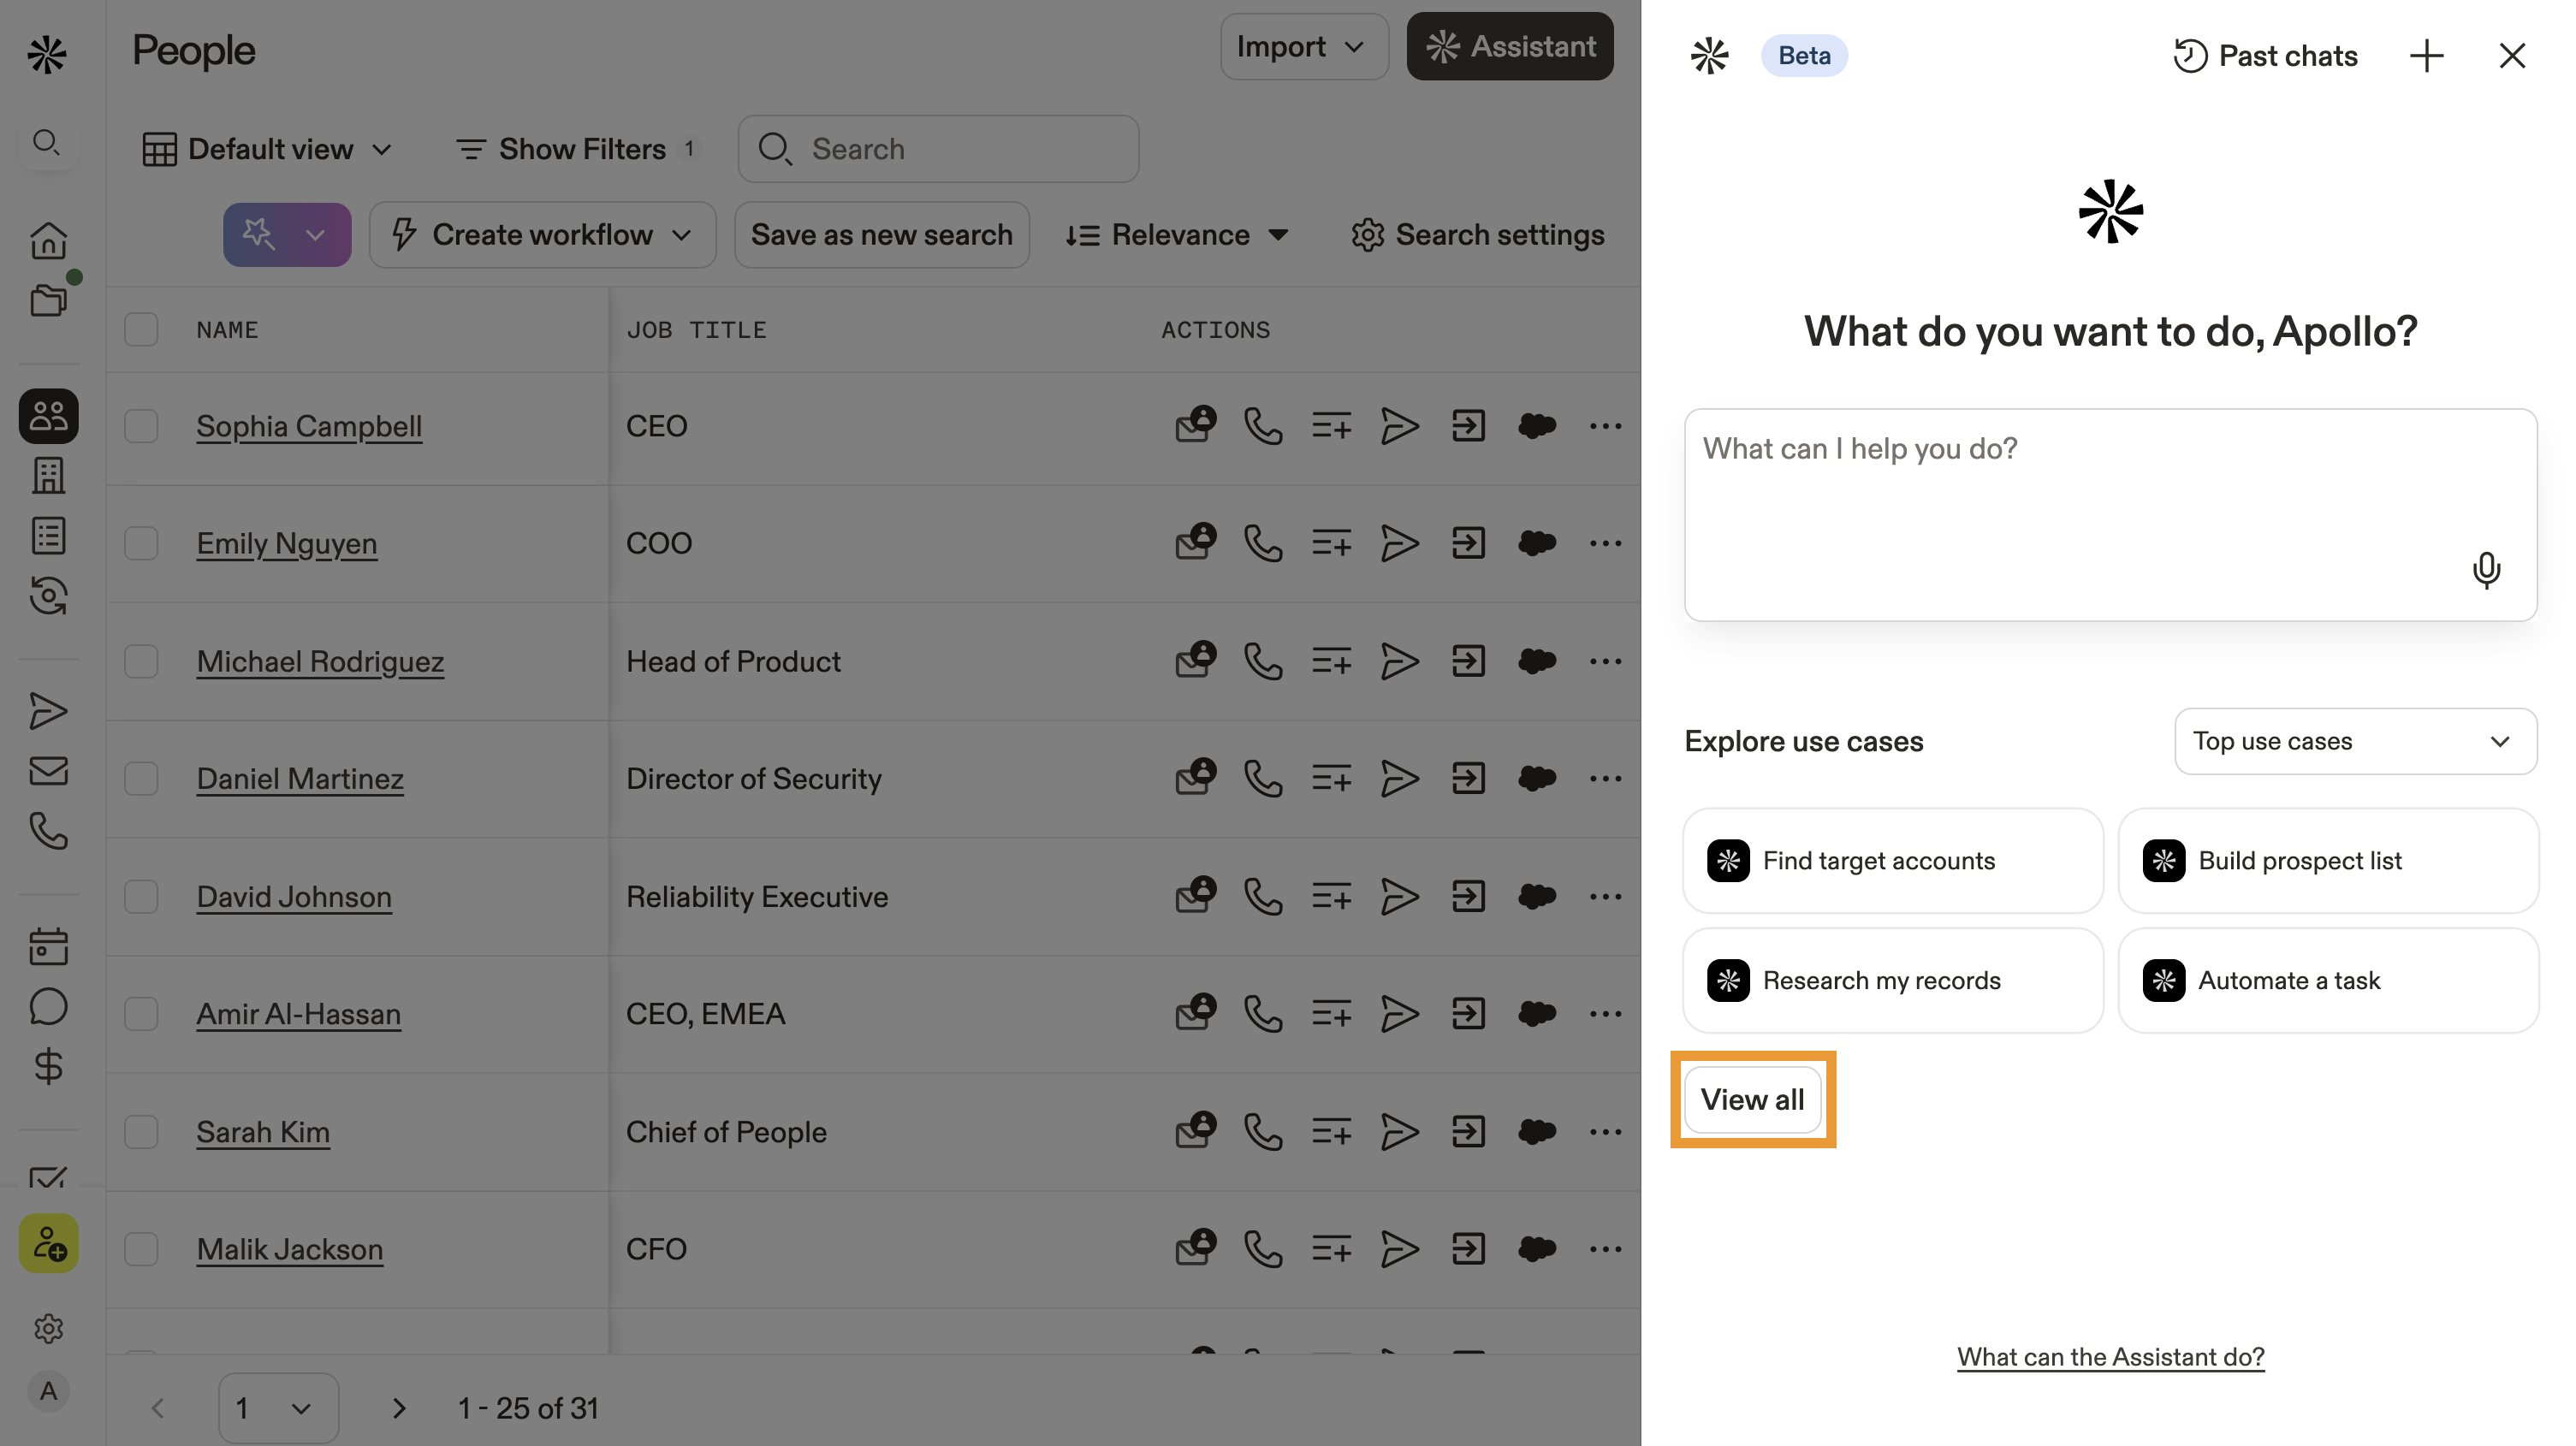Choose the Automate a task use case
The height and width of the screenshot is (1446, 2576).
point(2327,980)
